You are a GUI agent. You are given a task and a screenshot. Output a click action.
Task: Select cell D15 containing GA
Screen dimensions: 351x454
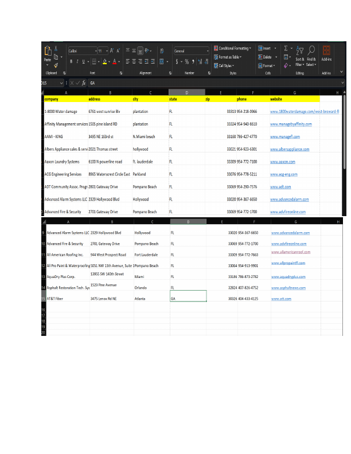point(188,296)
